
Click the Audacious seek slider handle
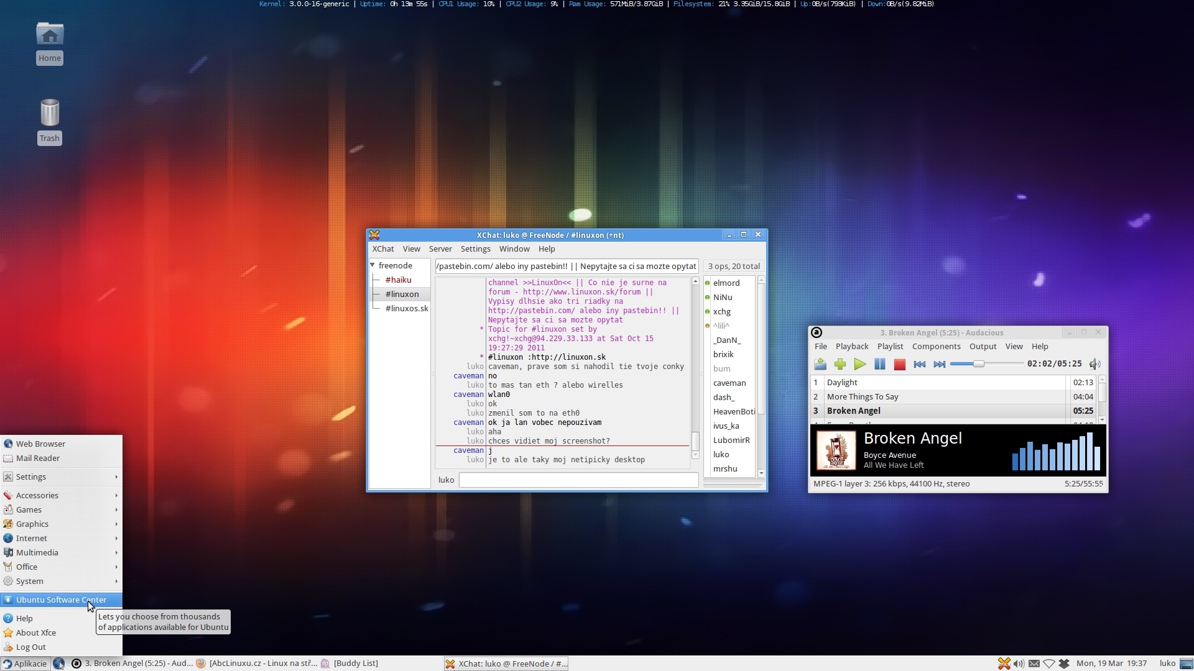tap(979, 364)
